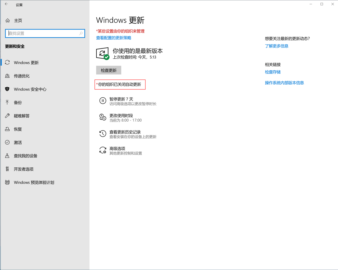Open the 备份 page

[x=45, y=103]
